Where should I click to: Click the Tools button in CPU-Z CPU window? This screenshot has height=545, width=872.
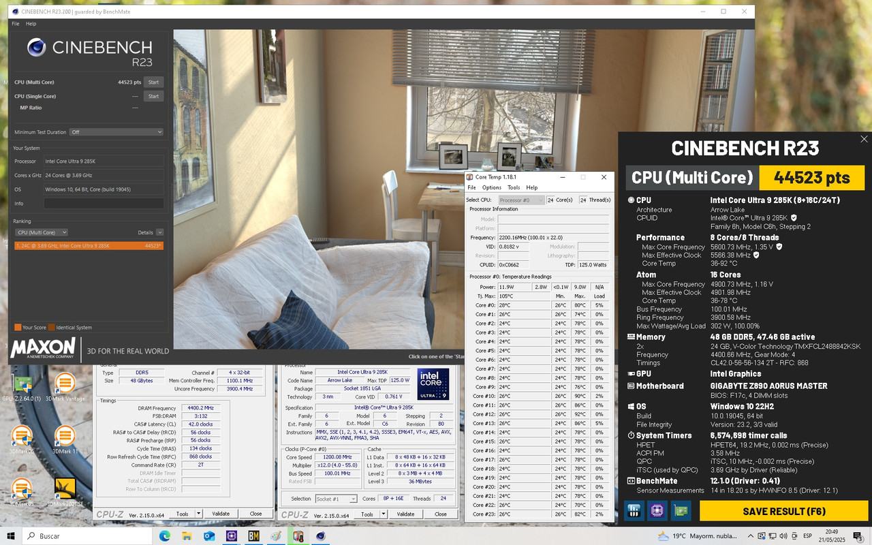(x=367, y=514)
